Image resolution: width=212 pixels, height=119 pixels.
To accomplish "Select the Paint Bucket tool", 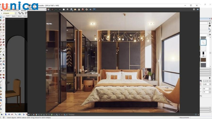I will (1, 20).
